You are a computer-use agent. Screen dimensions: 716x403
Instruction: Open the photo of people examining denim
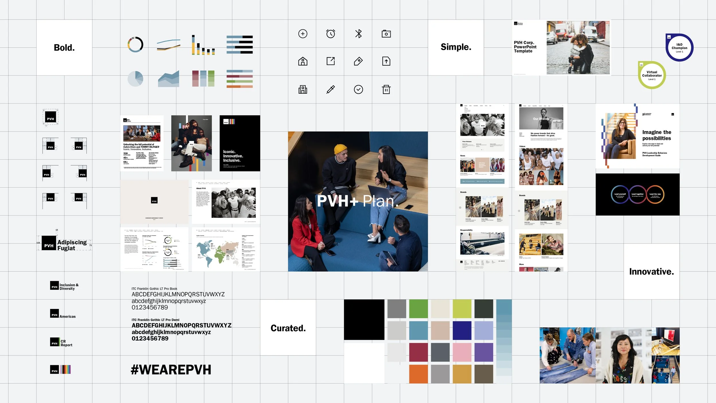click(x=567, y=355)
